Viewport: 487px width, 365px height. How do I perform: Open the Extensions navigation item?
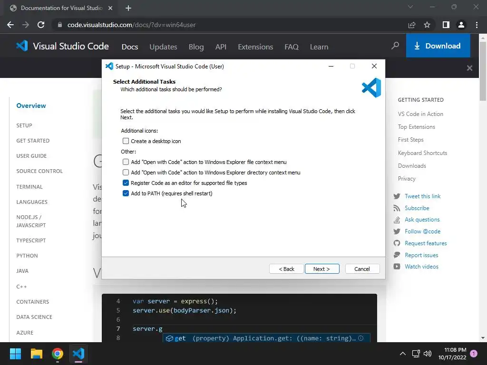(x=255, y=47)
